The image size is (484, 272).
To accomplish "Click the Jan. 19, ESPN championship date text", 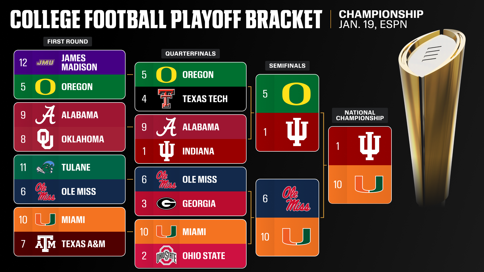I will 373,25.
